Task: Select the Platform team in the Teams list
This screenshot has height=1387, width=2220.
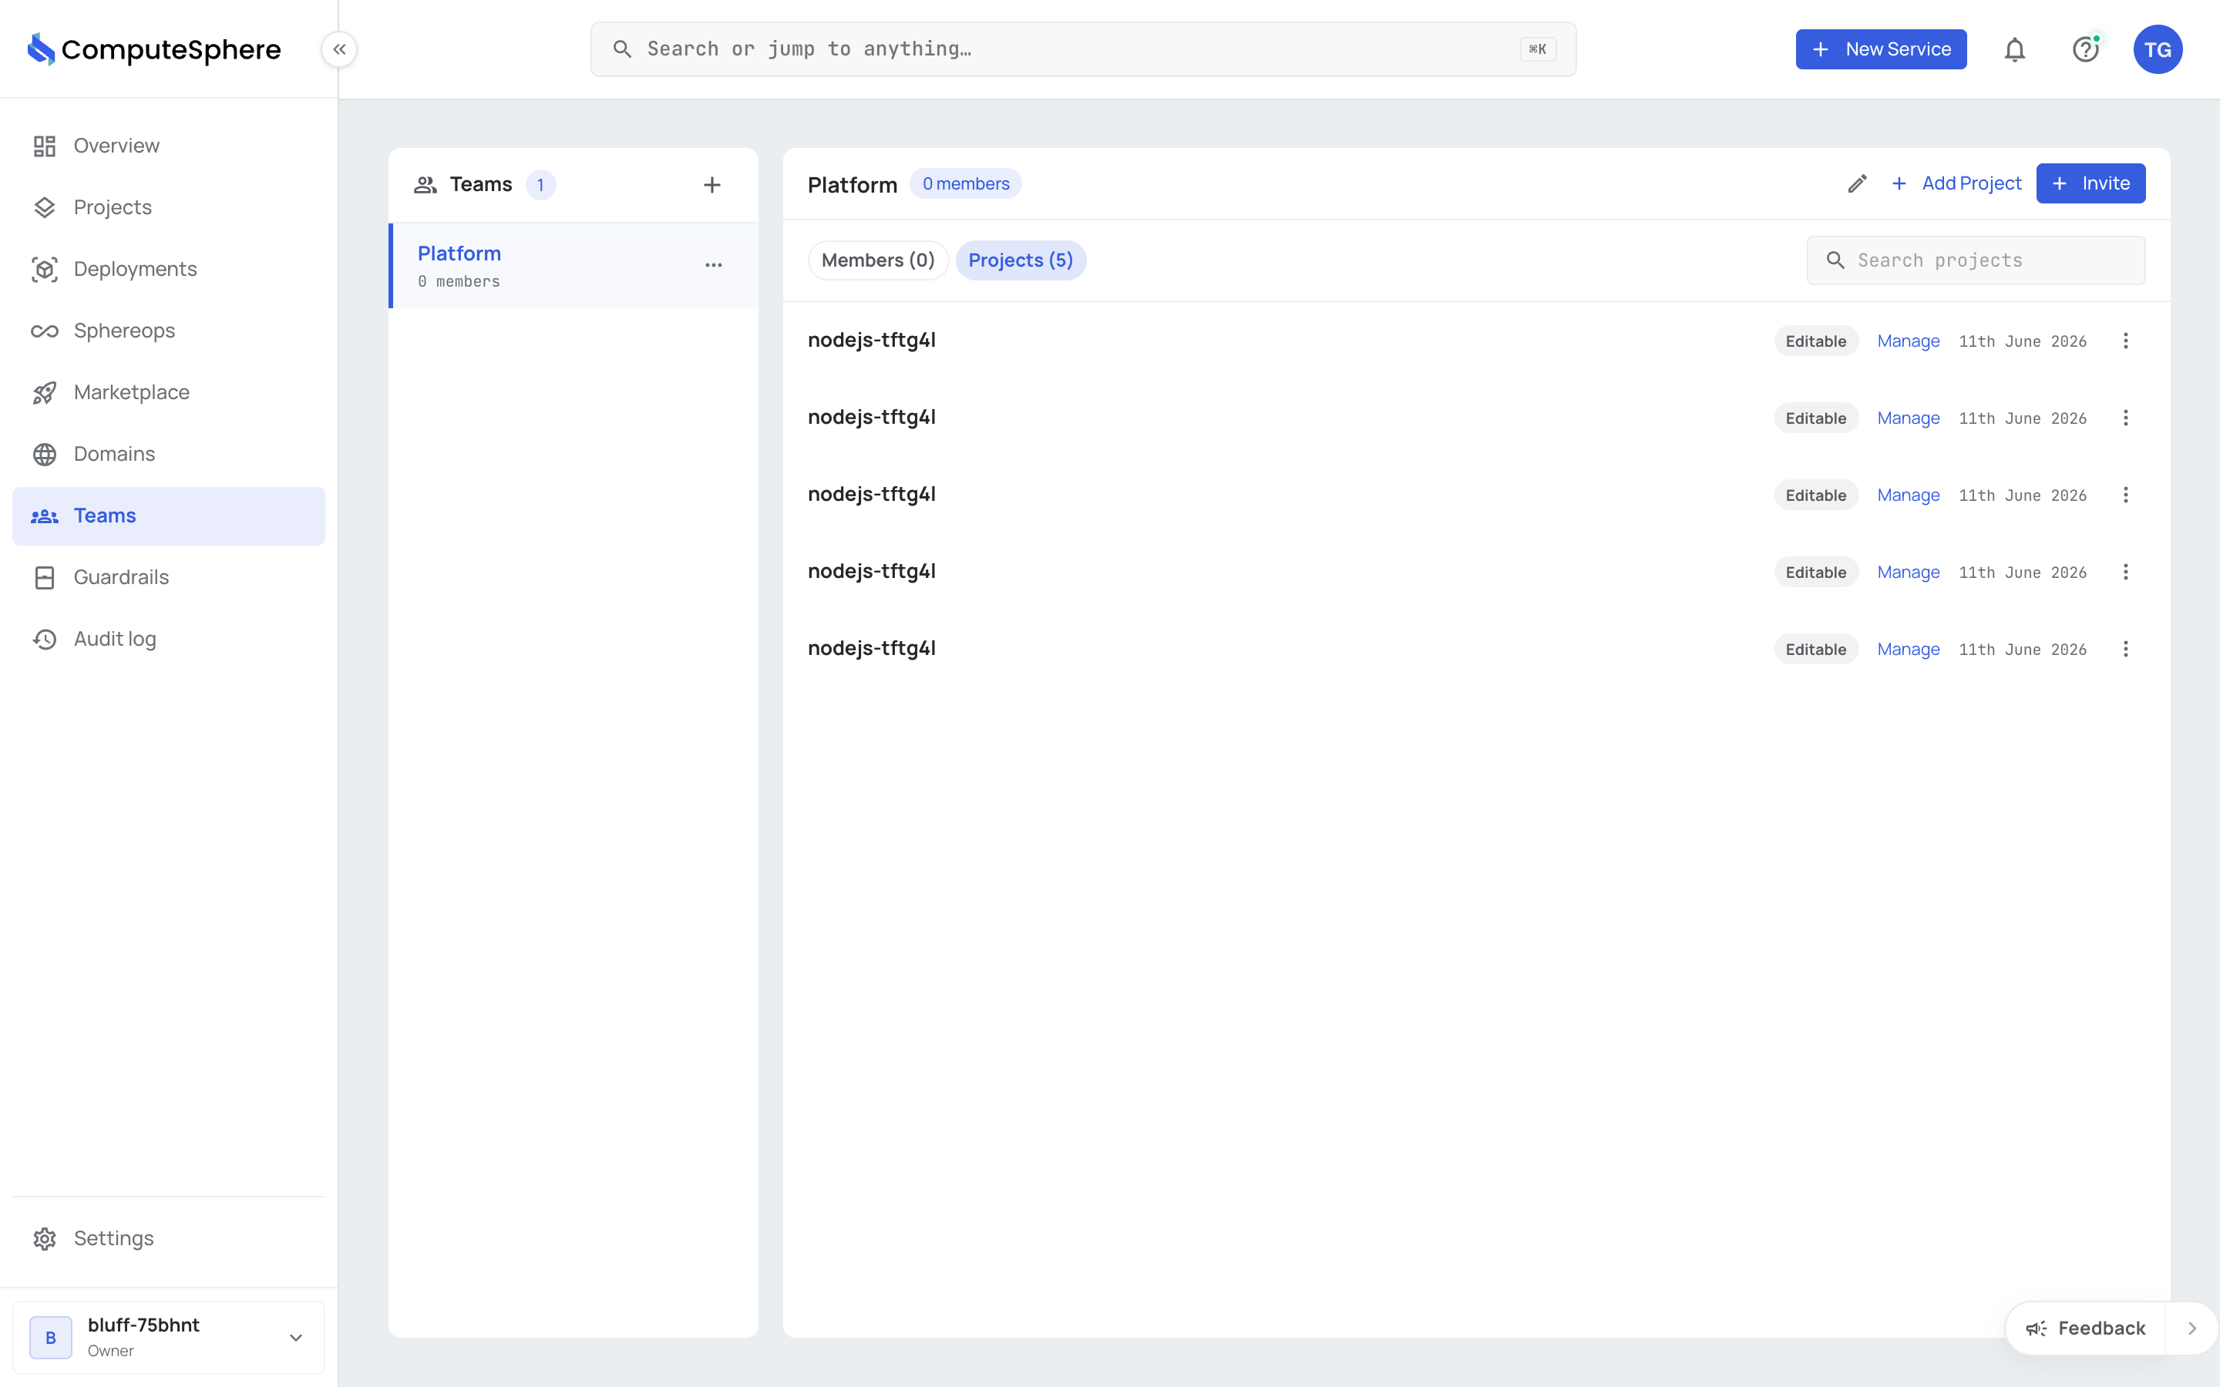Action: [x=573, y=265]
